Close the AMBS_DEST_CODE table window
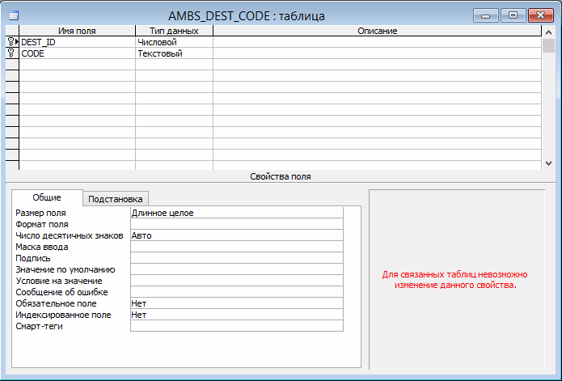The image size is (562, 381). pos(540,15)
